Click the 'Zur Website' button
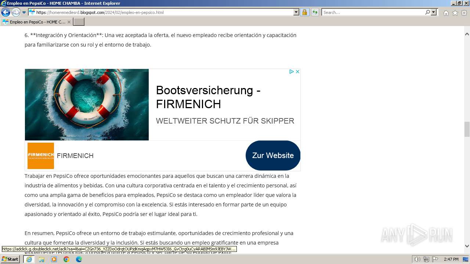Screen dimensions: 470x264 tap(273, 155)
